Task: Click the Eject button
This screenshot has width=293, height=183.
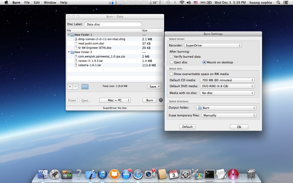Action: tap(85, 100)
